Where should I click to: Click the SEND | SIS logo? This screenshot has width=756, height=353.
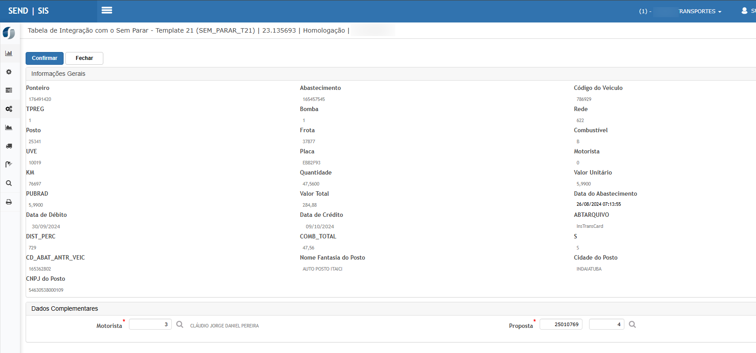click(x=29, y=11)
